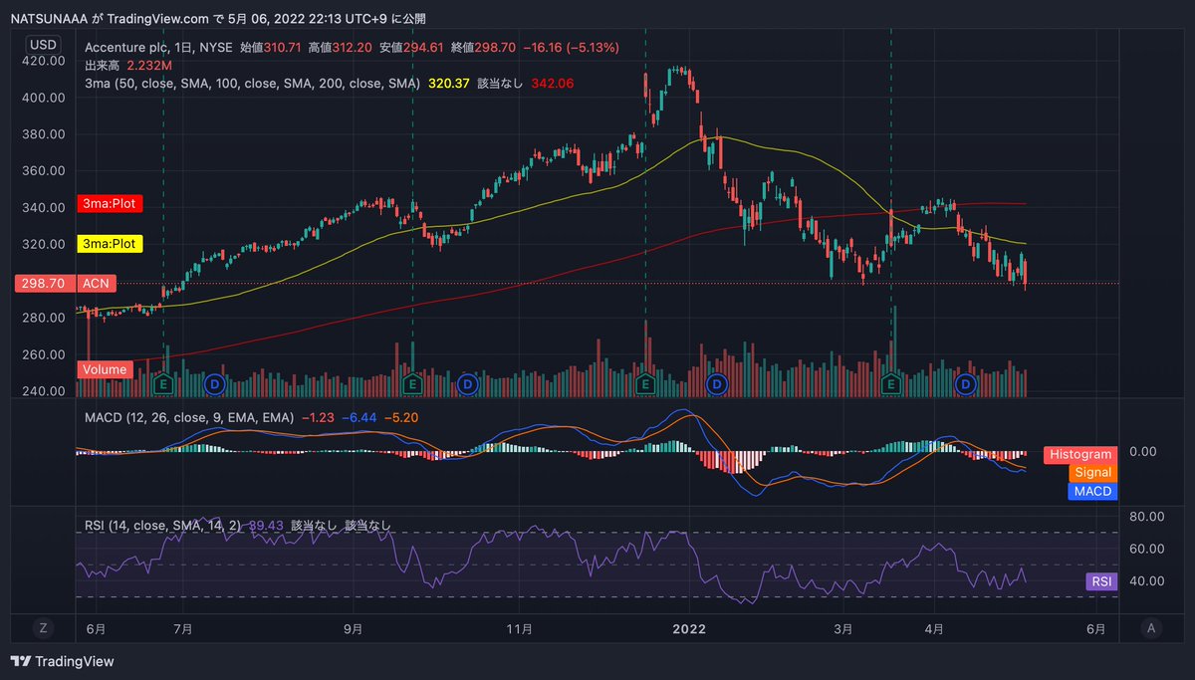Screen dimensions: 1195x680
Task: Click the 4月 label on time axis
Action: pyautogui.click(x=933, y=628)
